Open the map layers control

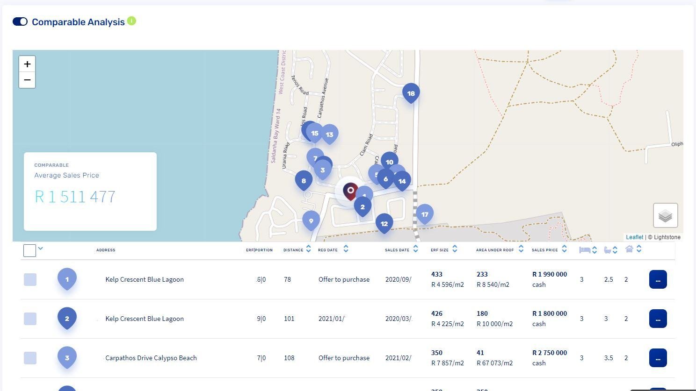click(x=665, y=215)
